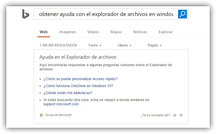
Task: Click the Microsoft four-color logo icon
Action: coord(41,115)
